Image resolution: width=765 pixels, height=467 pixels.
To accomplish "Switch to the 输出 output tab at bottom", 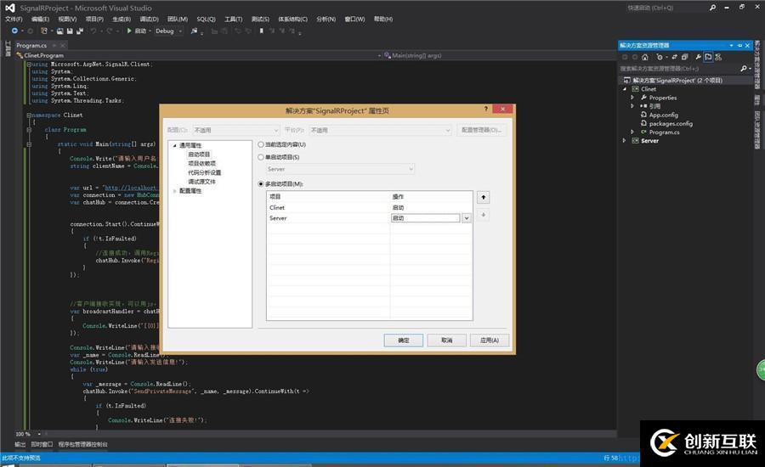I will coord(20,445).
